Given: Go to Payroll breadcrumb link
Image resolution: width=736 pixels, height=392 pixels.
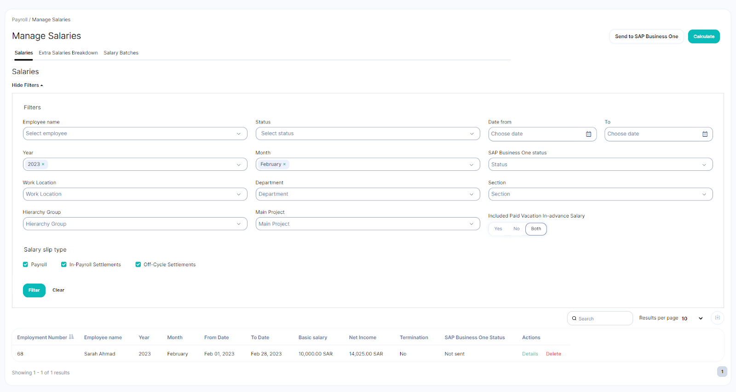Looking at the screenshot, I should (20, 20).
